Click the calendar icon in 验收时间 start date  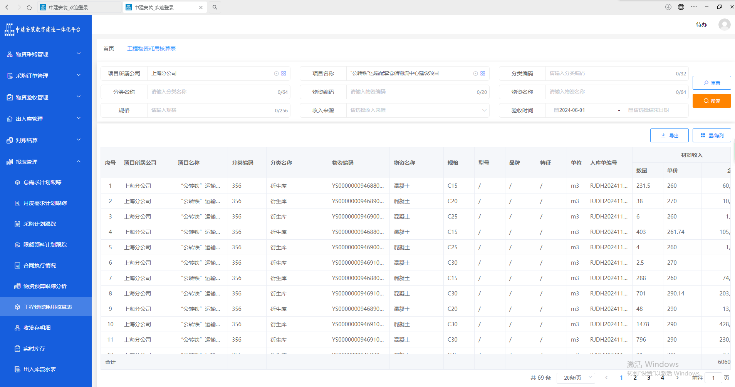556,110
